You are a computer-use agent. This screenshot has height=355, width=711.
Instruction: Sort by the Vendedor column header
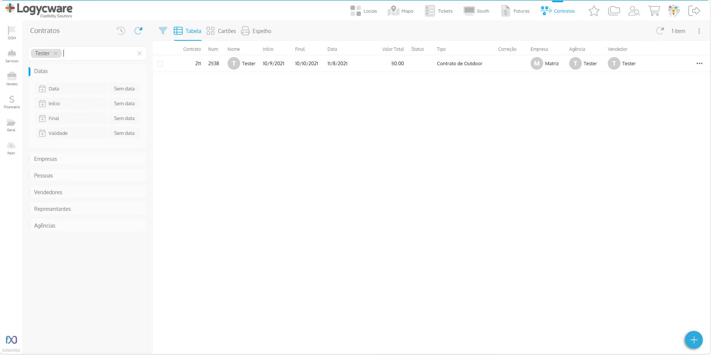click(617, 49)
